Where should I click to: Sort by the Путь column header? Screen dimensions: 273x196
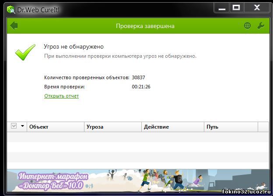[231, 127]
